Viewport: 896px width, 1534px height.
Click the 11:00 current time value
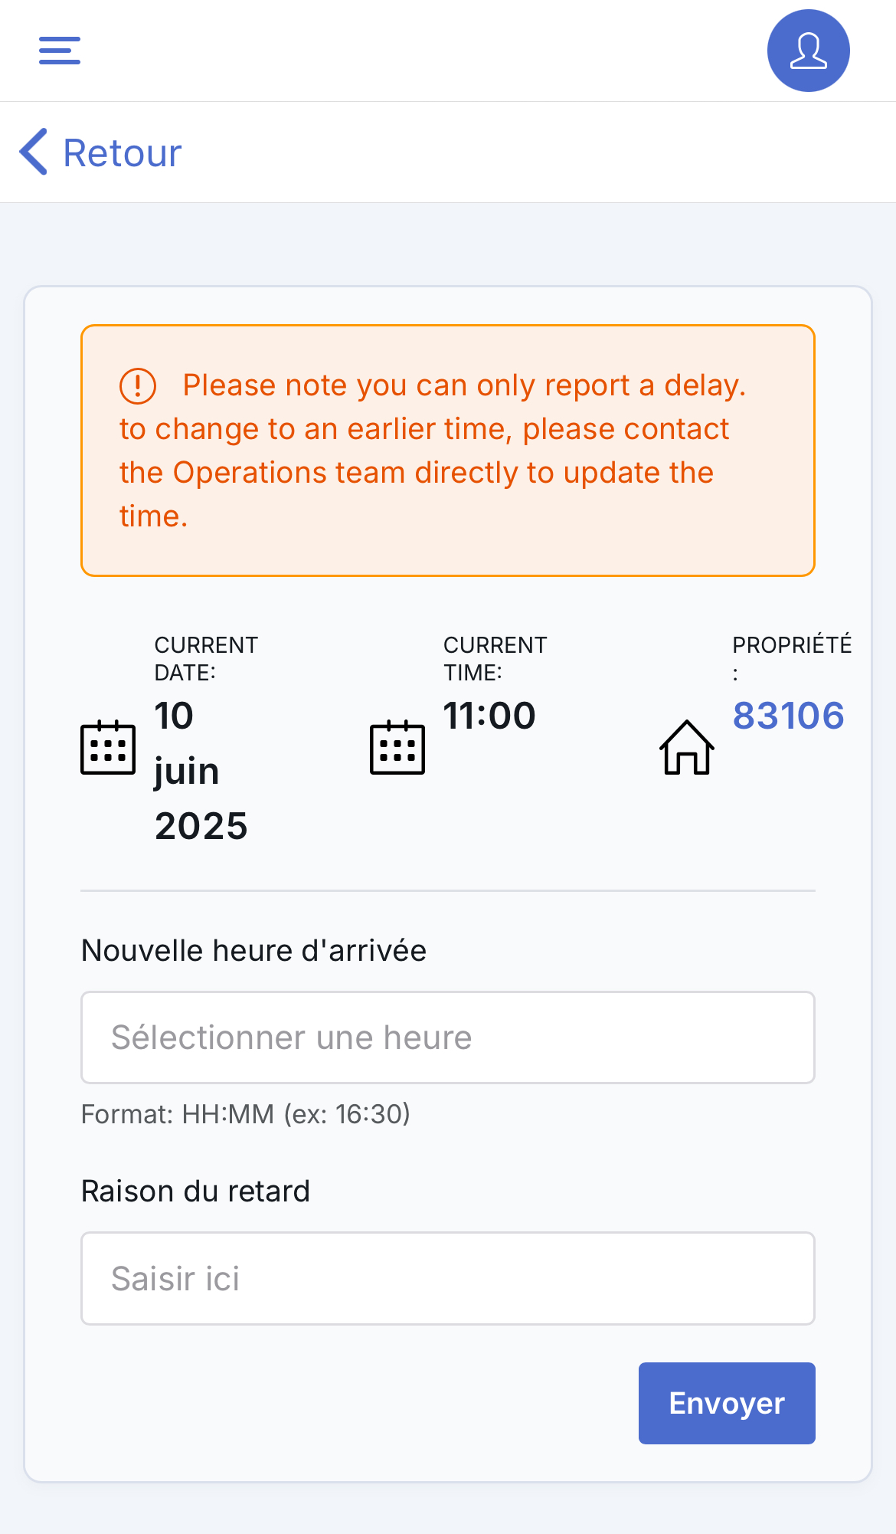point(489,716)
